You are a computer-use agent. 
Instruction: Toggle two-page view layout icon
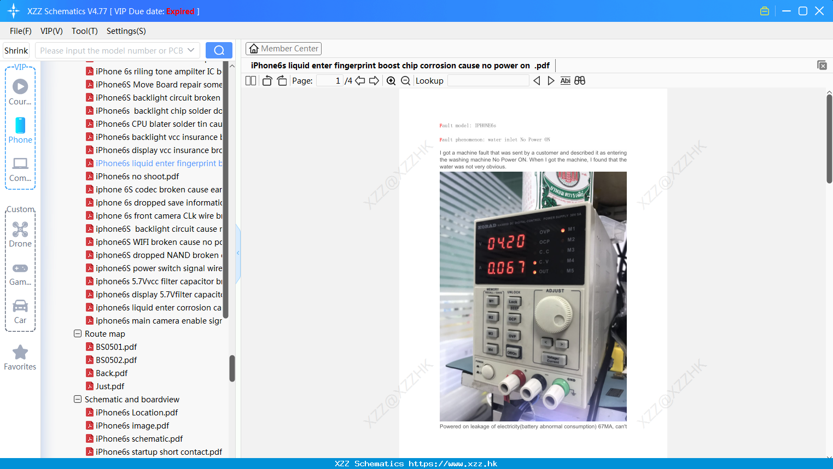tap(251, 81)
